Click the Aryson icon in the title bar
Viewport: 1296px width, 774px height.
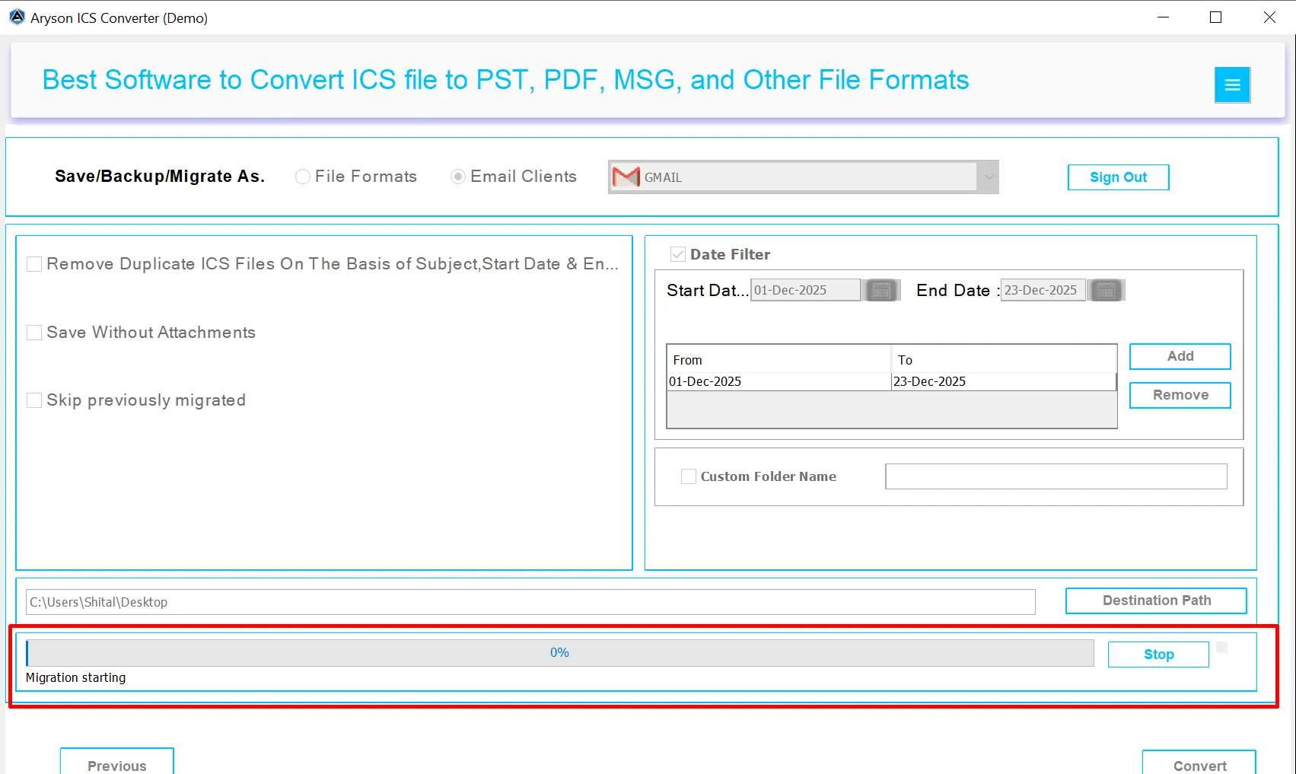16,17
